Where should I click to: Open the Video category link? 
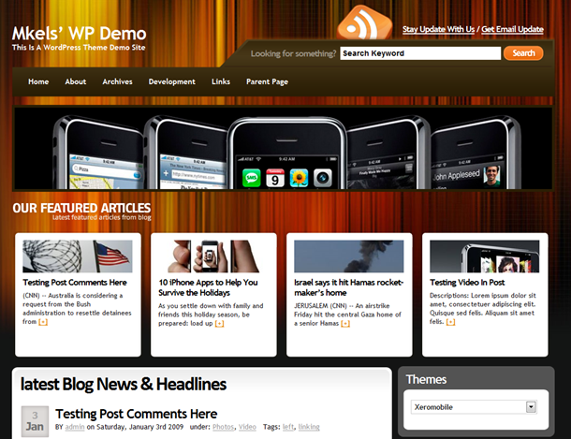(247, 427)
